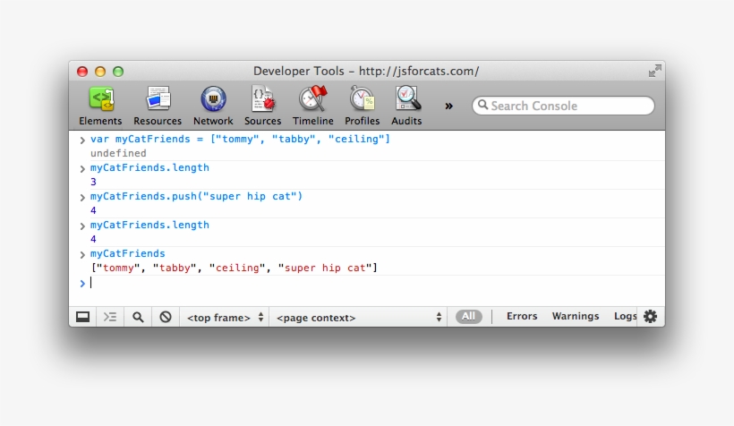Filter console by Warnings
This screenshot has width=734, height=426.
coord(576,317)
